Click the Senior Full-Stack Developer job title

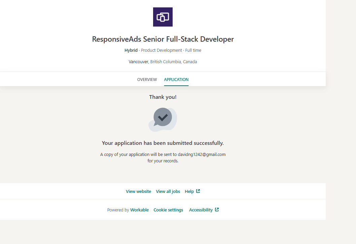pos(163,39)
